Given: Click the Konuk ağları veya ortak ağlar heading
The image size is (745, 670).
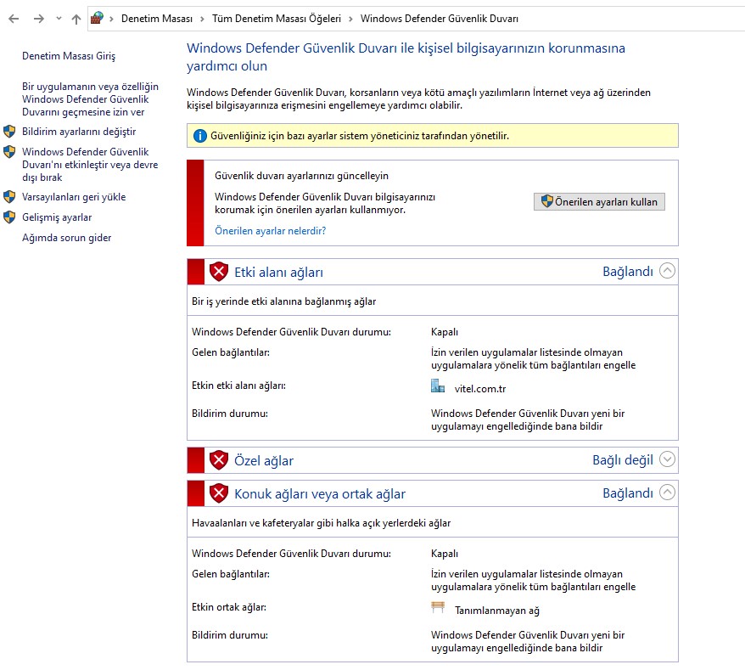Looking at the screenshot, I should click(x=320, y=494).
